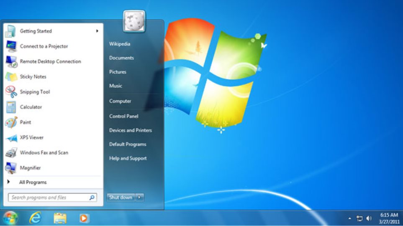Image resolution: width=403 pixels, height=226 pixels.
Task: Click the volume speaker tray icon
Action: tap(369, 218)
